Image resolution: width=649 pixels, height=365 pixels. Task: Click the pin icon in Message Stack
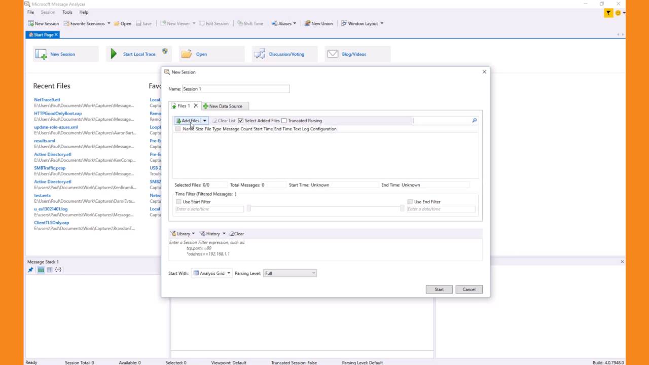point(30,270)
